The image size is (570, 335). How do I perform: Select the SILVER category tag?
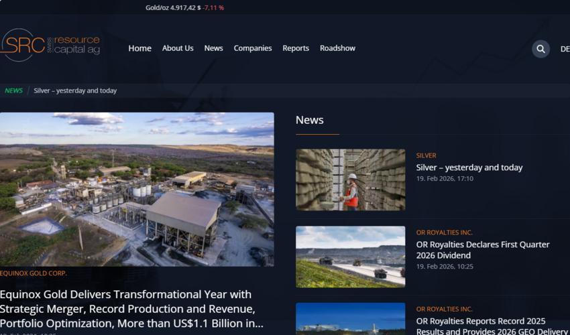(x=426, y=155)
